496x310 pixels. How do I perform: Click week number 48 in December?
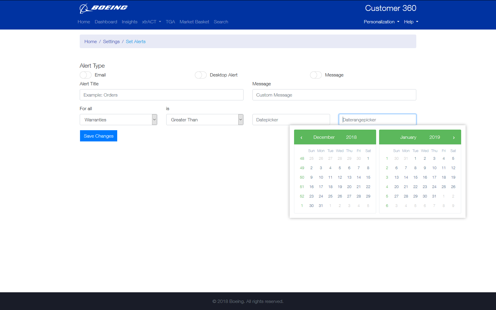pos(302,159)
